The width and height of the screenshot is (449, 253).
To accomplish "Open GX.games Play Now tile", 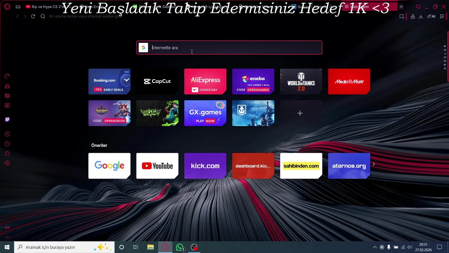I will [205, 113].
